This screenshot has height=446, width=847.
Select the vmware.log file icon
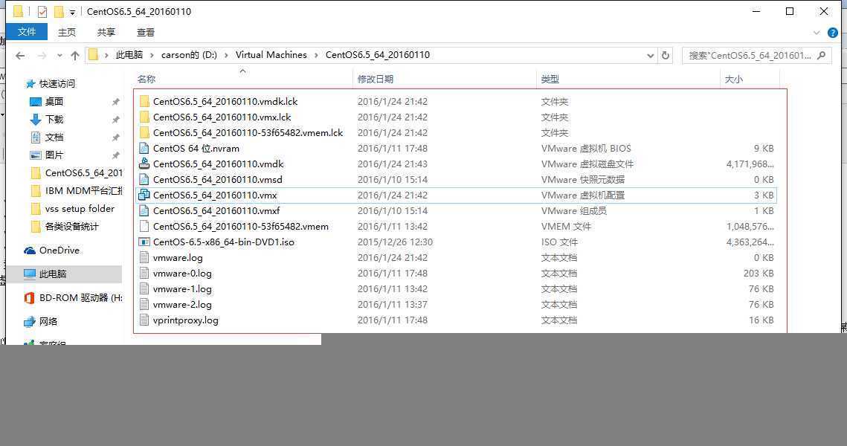pyautogui.click(x=144, y=257)
